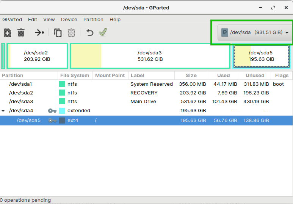
Task: Click the ntfs color swatch for /dev/sda1
Action: [62, 84]
